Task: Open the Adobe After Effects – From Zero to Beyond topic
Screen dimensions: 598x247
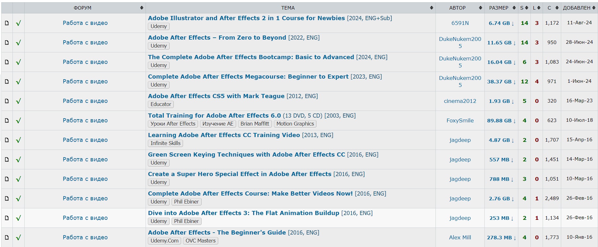Action: click(217, 38)
